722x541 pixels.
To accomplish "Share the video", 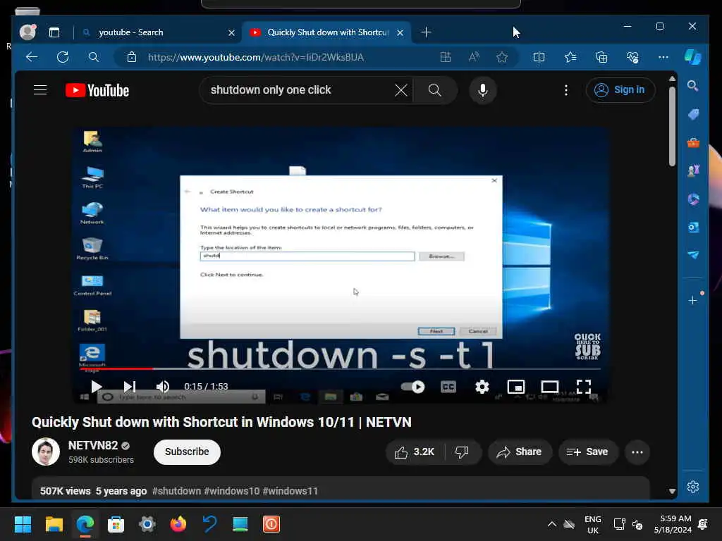I will click(x=520, y=452).
